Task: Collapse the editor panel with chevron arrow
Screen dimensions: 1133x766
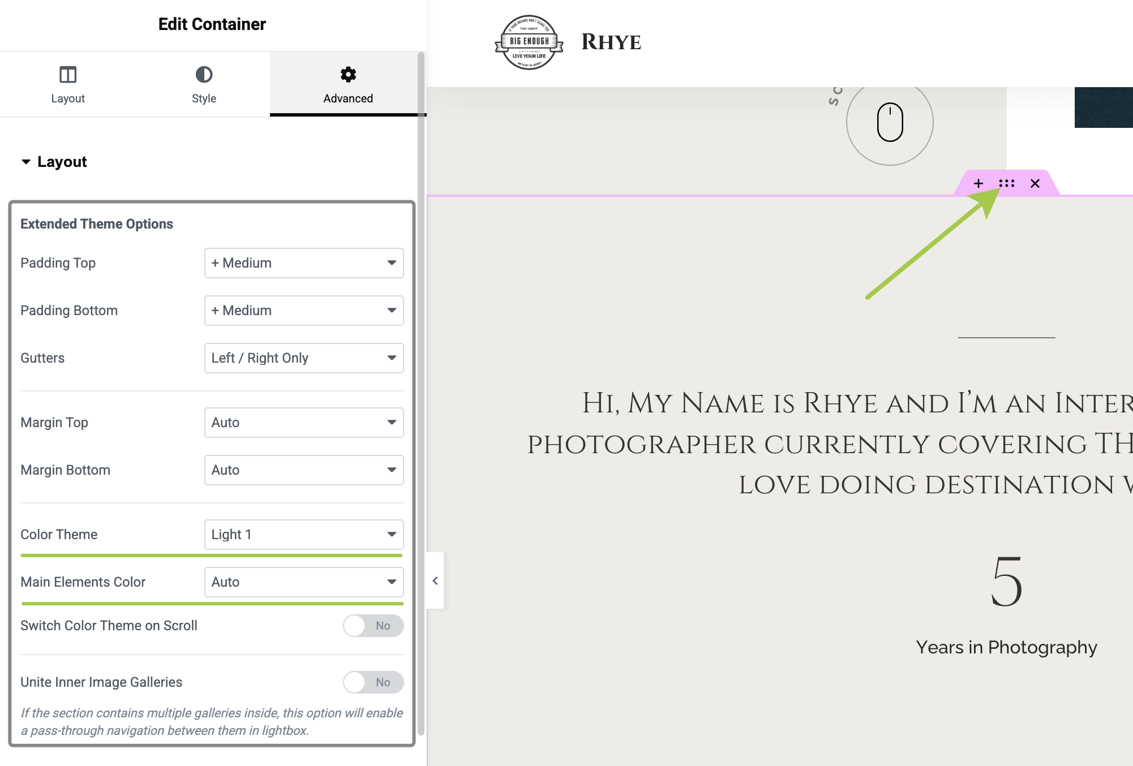Action: (x=435, y=580)
